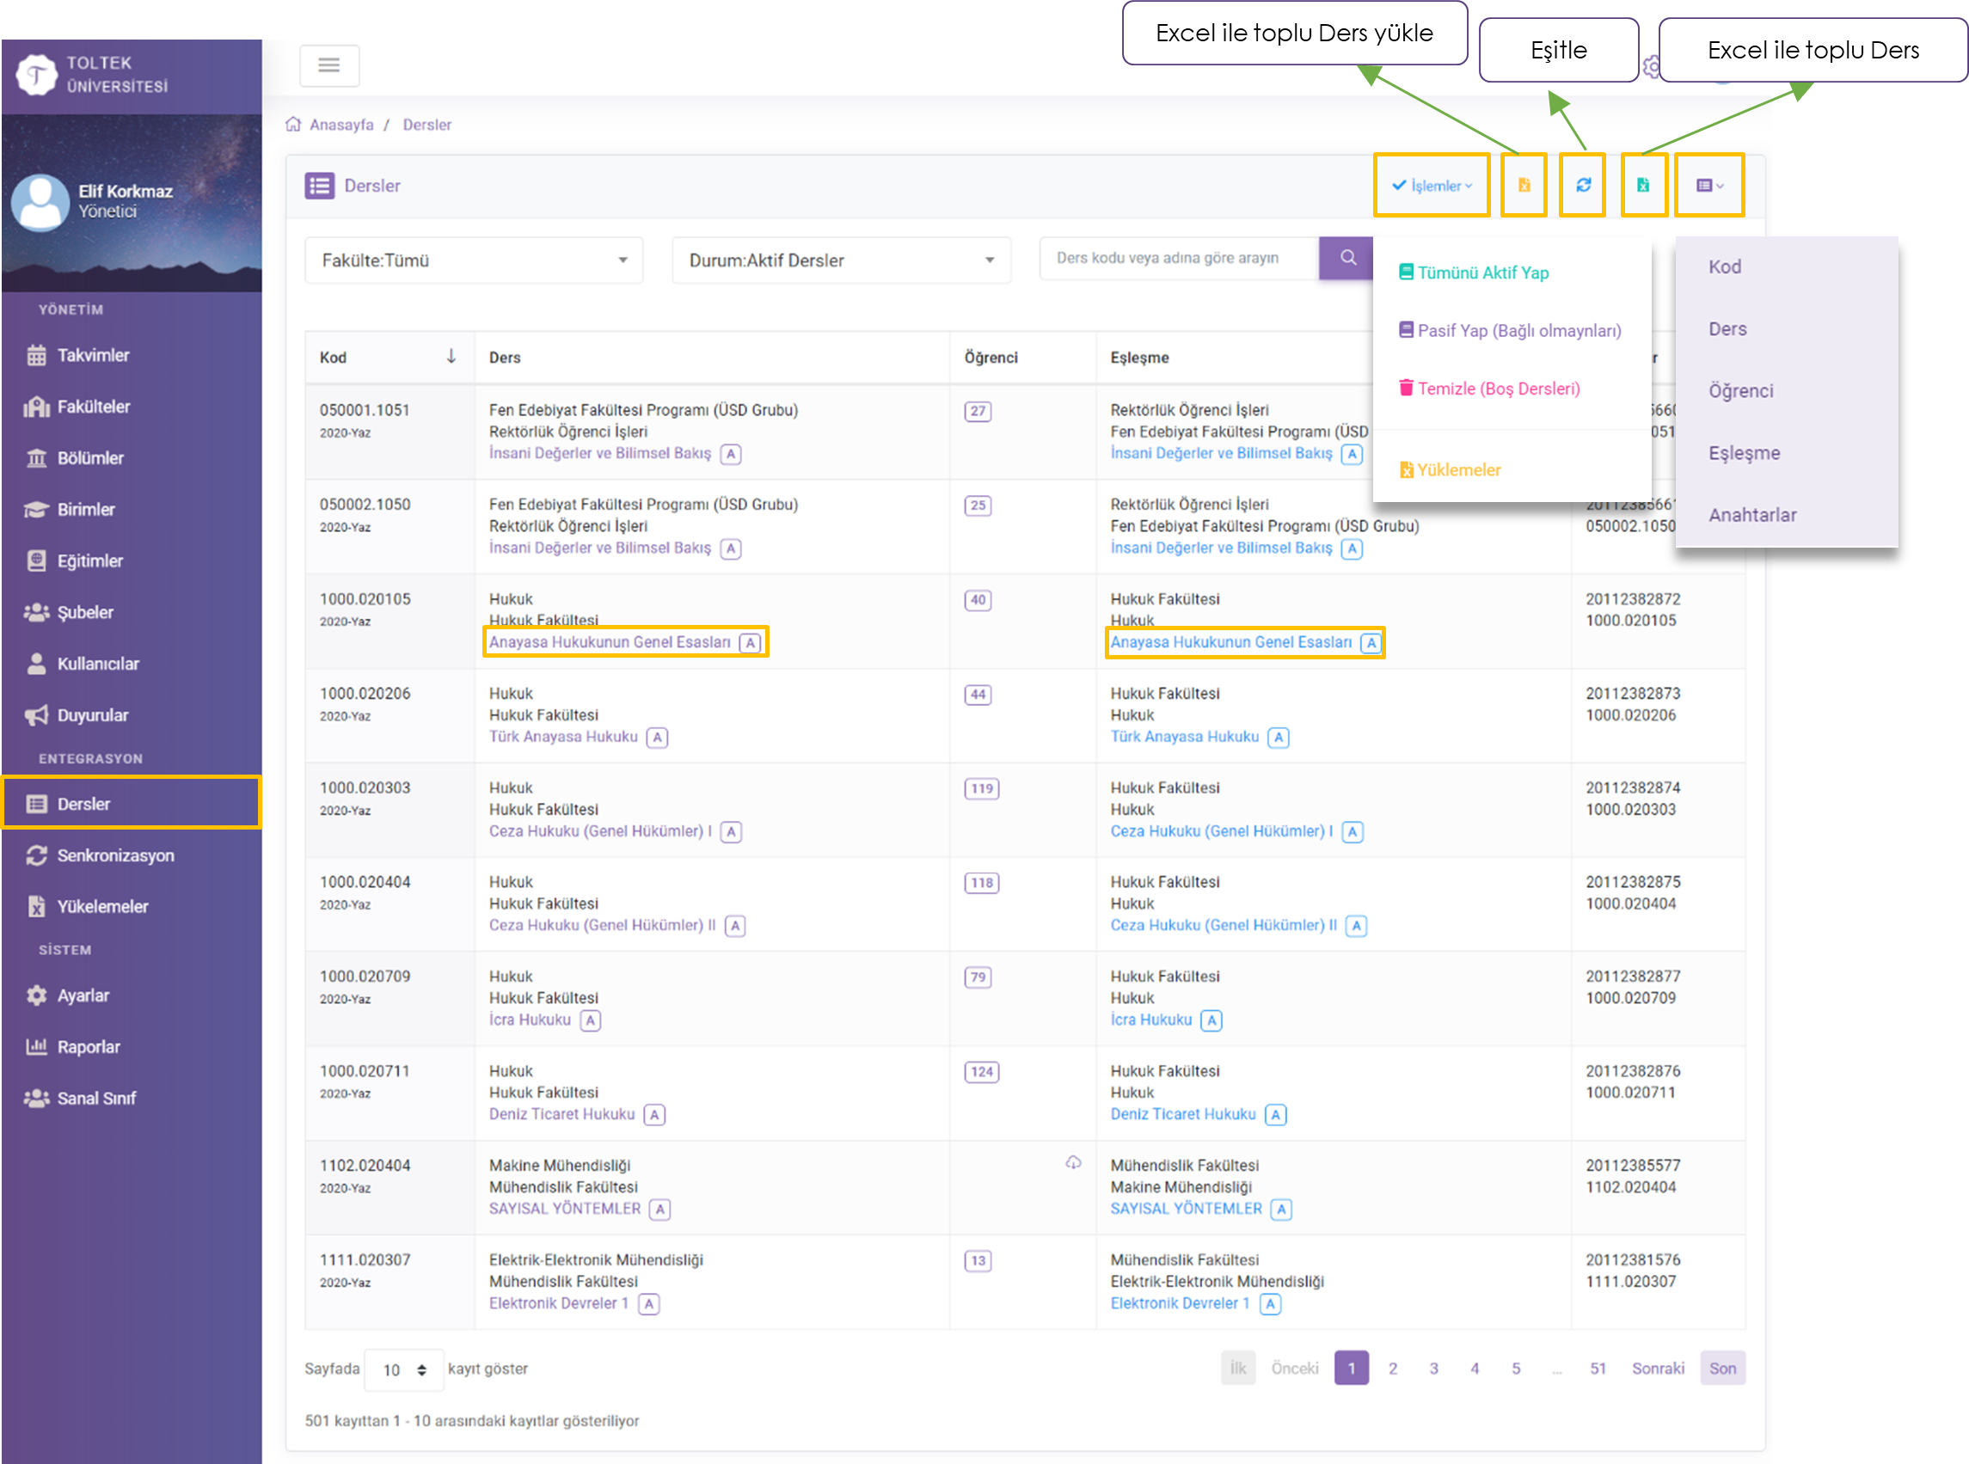Click the orange Excel bulk upload icon
This screenshot has width=1969, height=1464.
tap(1524, 185)
